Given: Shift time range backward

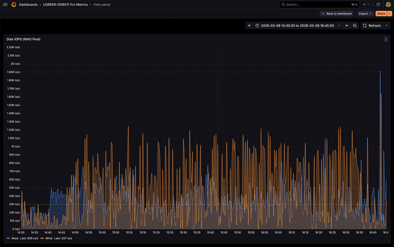Looking at the screenshot, I should point(249,25).
